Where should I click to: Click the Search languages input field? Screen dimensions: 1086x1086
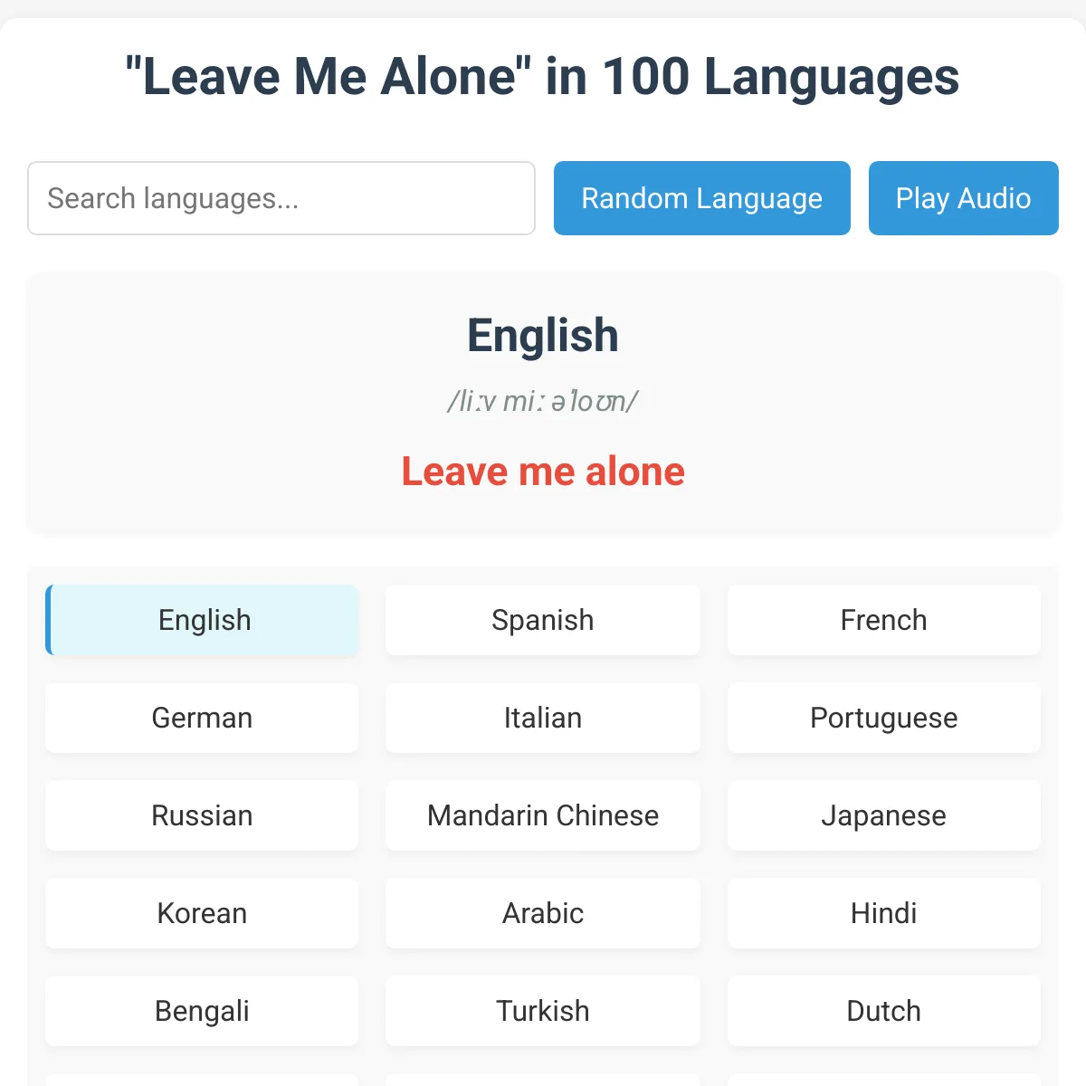coord(281,198)
